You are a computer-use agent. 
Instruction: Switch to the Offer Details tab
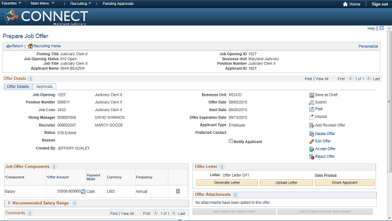pyautogui.click(x=18, y=87)
